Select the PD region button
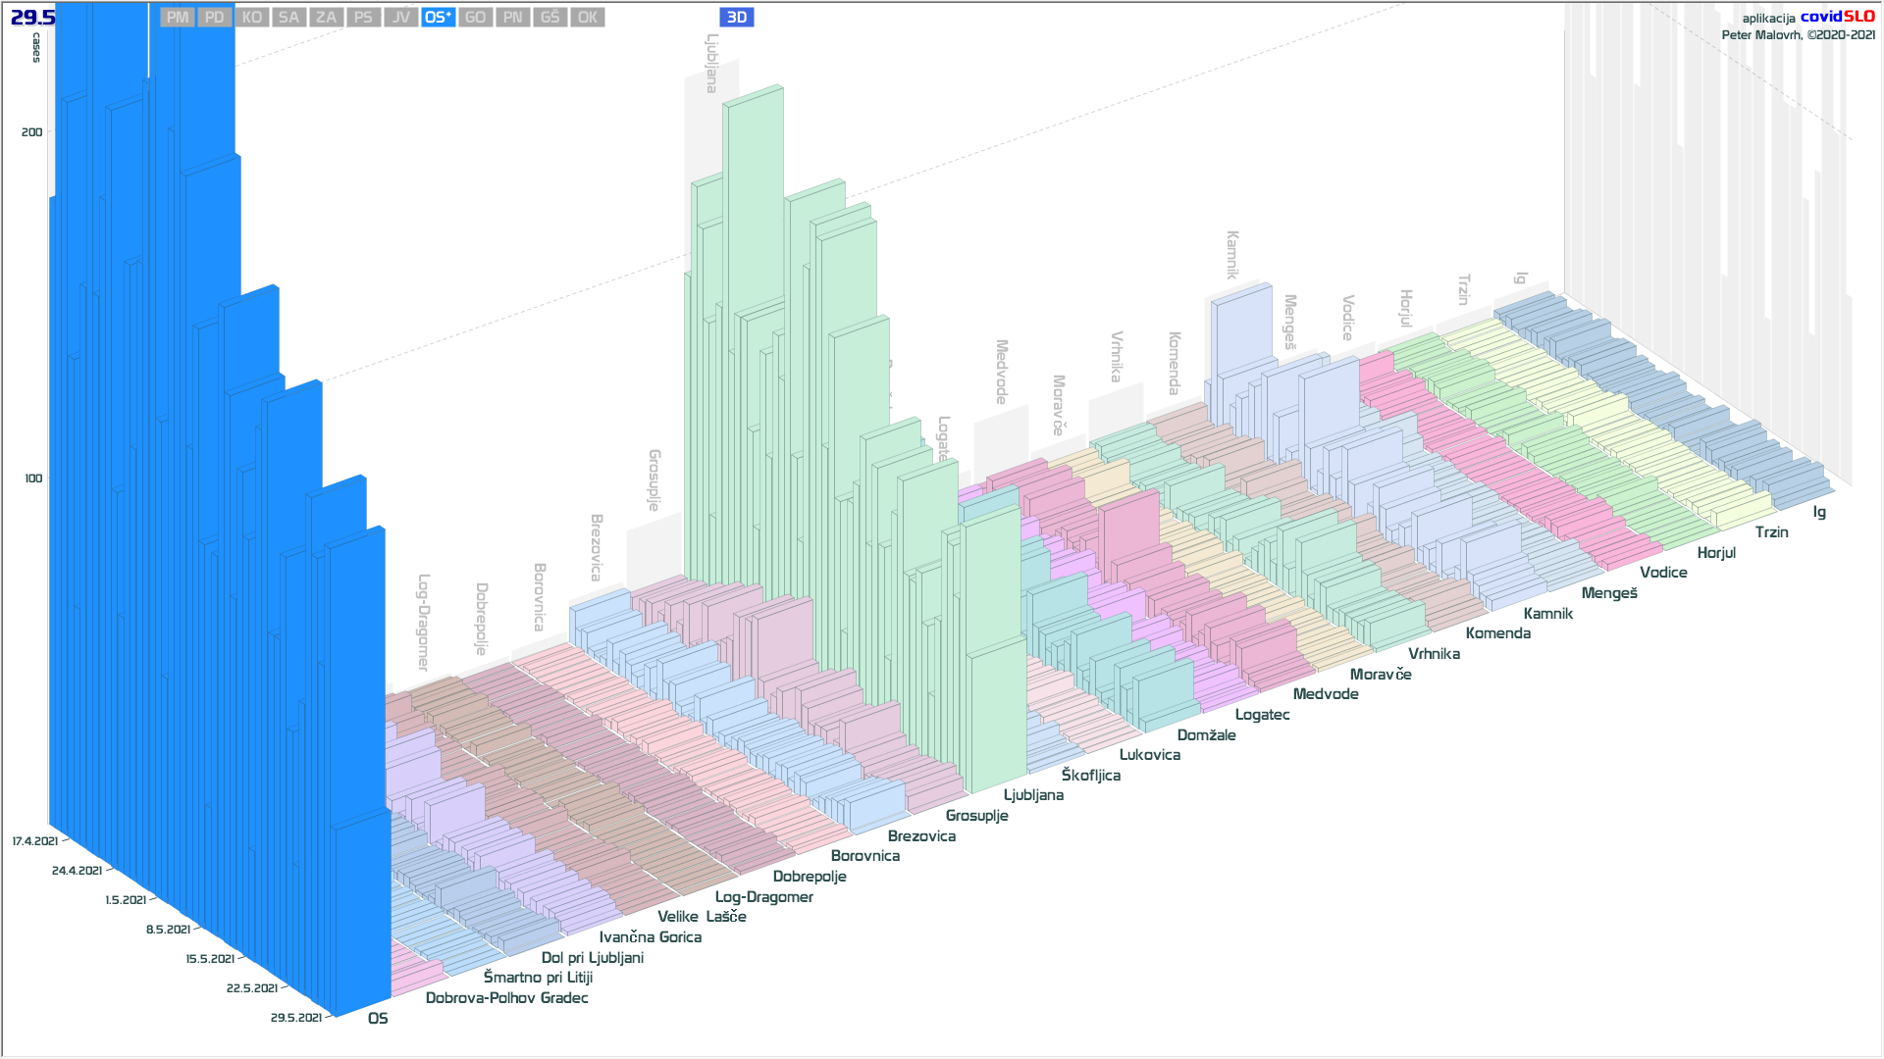 [x=215, y=18]
